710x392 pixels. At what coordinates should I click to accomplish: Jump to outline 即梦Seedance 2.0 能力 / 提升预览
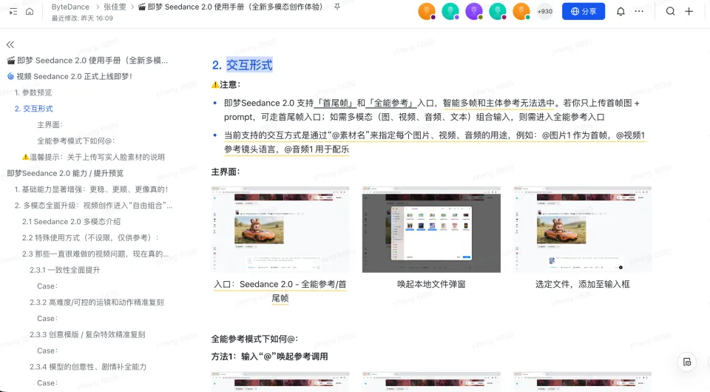point(65,173)
